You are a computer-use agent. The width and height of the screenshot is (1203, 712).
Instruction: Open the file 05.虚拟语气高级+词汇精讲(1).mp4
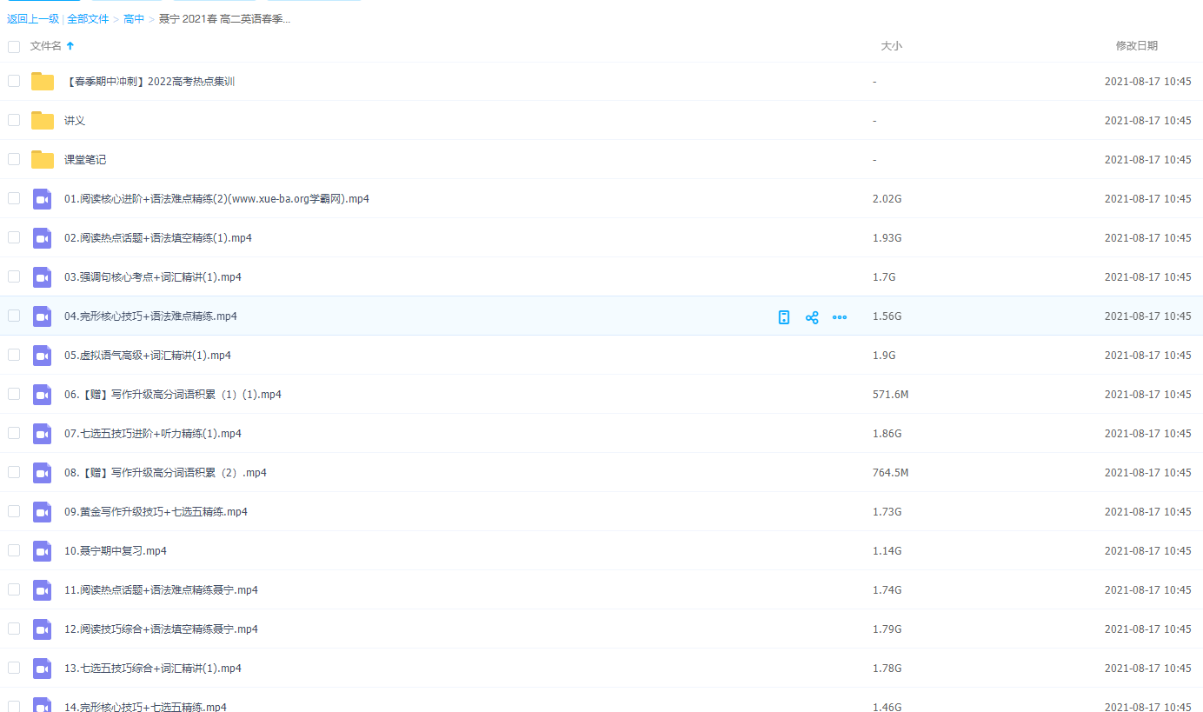pyautogui.click(x=147, y=356)
